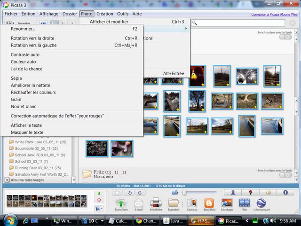Collapse the Albums téléchargés section
This screenshot has width=301, height=226.
[x=7, y=180]
